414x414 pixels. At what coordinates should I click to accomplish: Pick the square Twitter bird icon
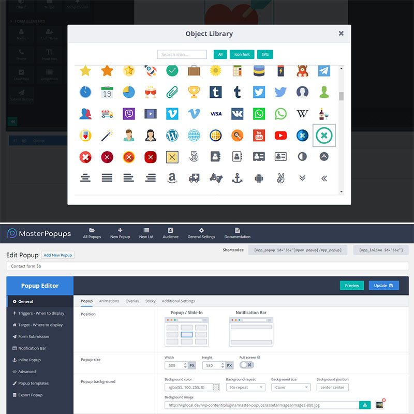pyautogui.click(x=259, y=92)
